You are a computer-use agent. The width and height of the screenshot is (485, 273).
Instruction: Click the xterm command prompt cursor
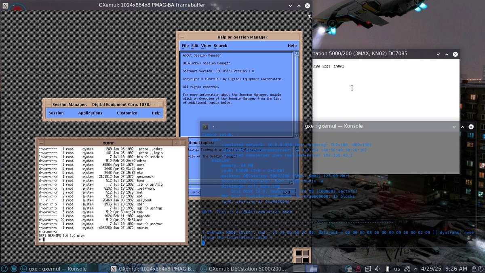click(43, 239)
